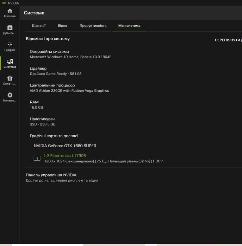
Task: Open the Драйвери section in sidebar
Action: point(10,30)
